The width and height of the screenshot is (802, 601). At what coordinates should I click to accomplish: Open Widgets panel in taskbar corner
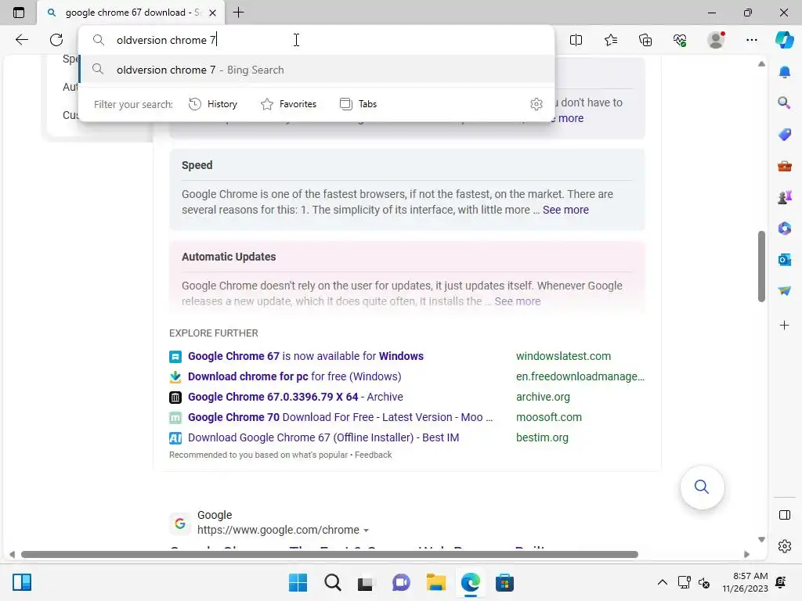pos(22,582)
